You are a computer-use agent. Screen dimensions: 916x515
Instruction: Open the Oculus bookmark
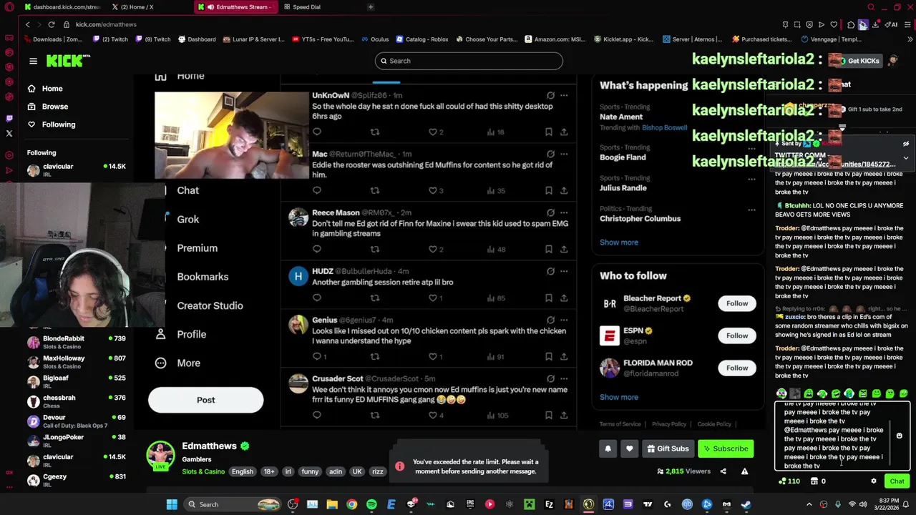tap(374, 39)
